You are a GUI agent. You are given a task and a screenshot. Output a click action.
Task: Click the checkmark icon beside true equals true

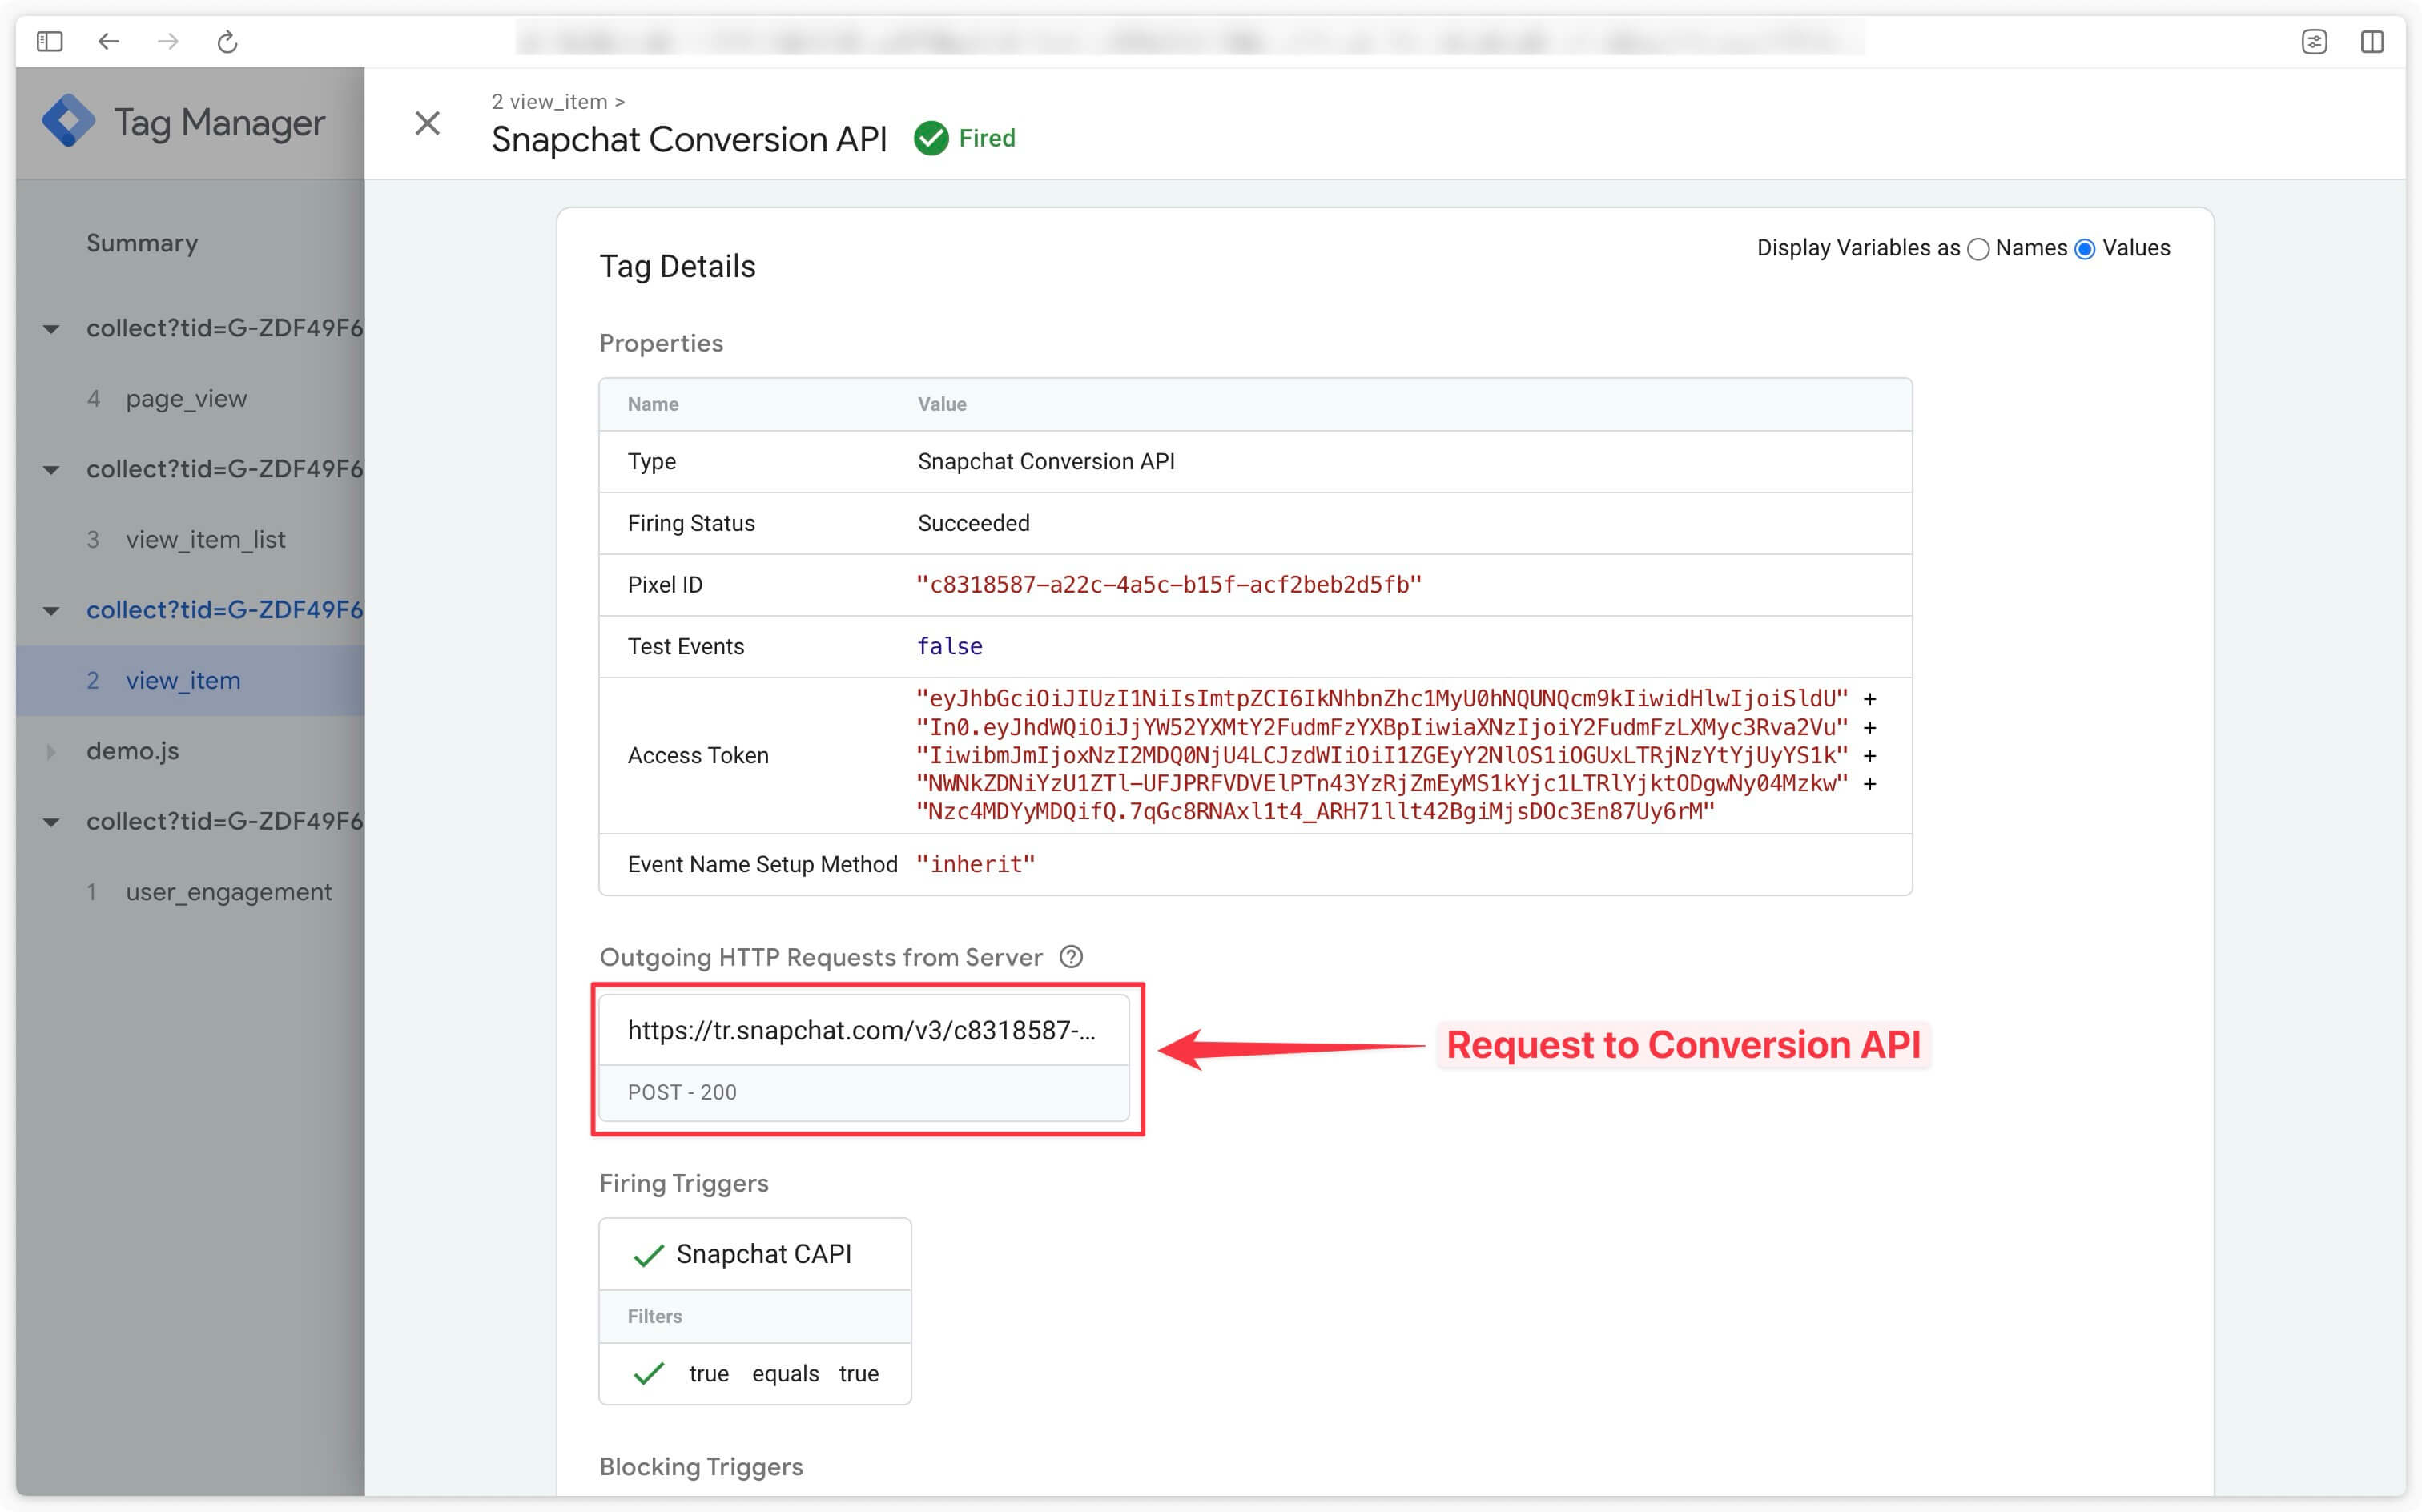tap(649, 1374)
